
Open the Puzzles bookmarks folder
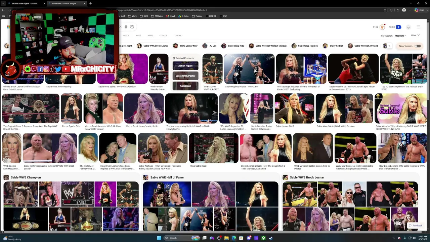[x=197, y=16]
